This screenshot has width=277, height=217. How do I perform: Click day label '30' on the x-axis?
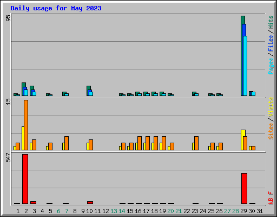coord(252,211)
